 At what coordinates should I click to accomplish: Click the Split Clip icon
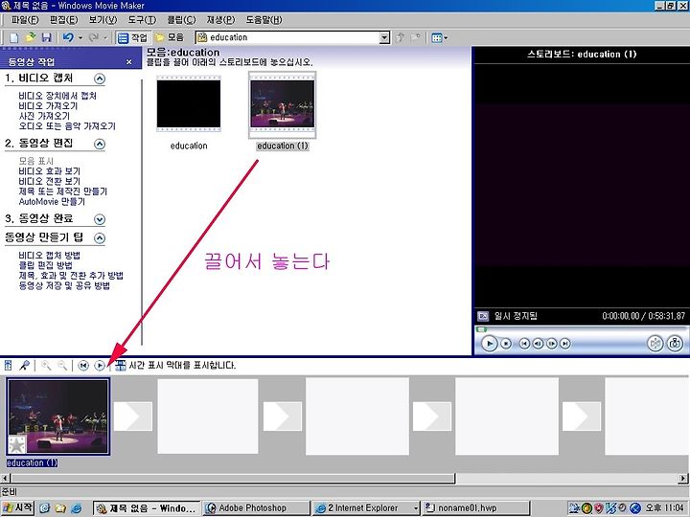pos(655,344)
